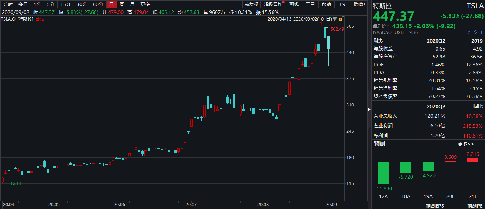Open the 帮助 help menu
Image resolution: width=485 pixels, height=209 pixels.
coord(326,4)
